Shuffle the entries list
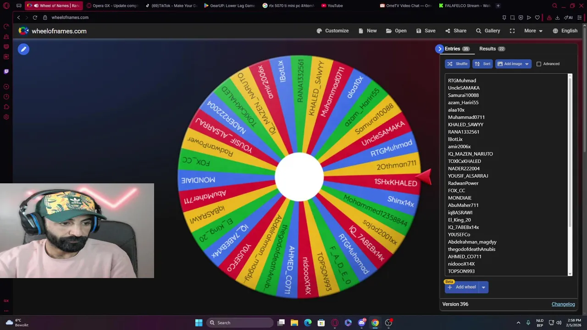The image size is (587, 330). click(x=457, y=64)
